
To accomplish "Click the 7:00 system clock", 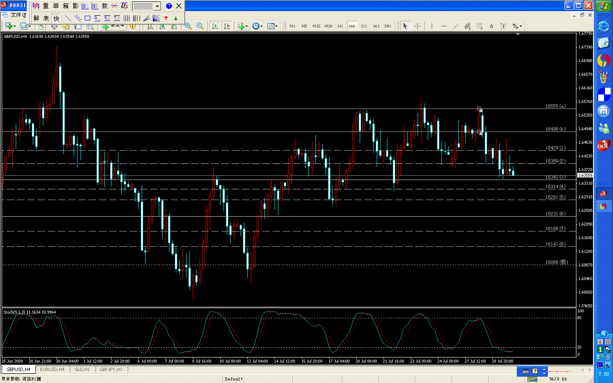I will pos(604,374).
